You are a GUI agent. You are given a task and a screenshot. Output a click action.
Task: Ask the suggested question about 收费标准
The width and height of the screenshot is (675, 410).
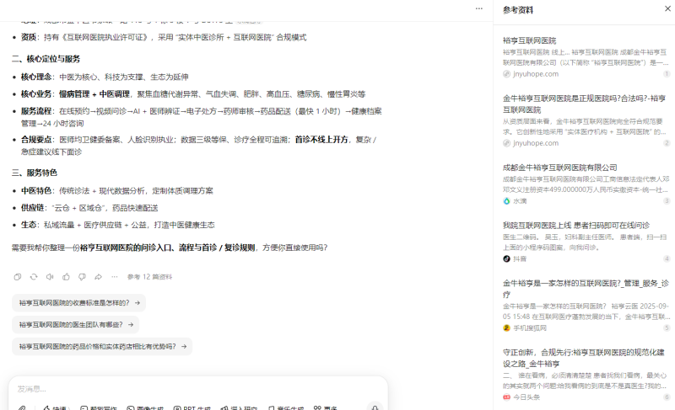78,303
